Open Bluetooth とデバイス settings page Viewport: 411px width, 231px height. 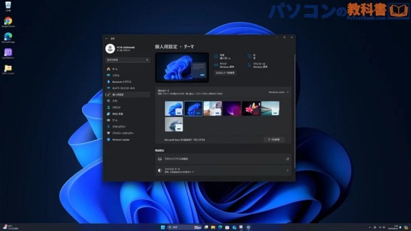(127, 82)
